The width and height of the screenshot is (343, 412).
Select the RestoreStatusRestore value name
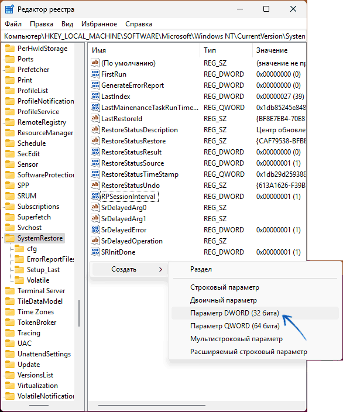(133, 141)
